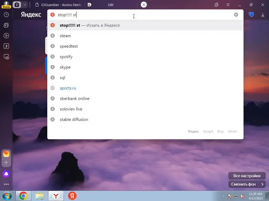Open the Windows Start orb

click(7, 196)
